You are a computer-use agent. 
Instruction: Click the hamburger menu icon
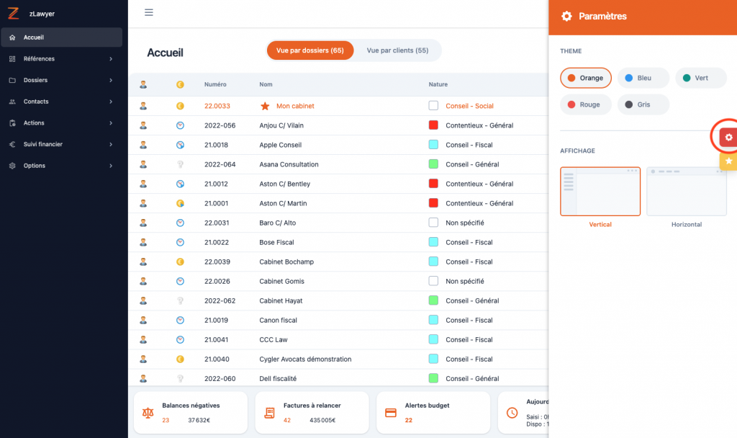[149, 12]
